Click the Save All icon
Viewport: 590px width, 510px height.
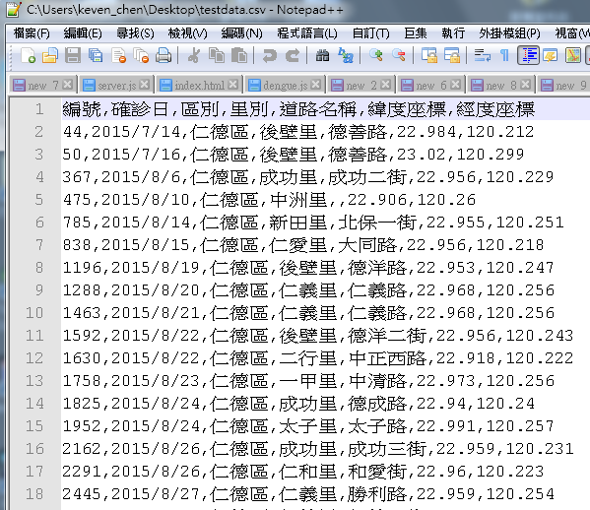click(x=96, y=56)
